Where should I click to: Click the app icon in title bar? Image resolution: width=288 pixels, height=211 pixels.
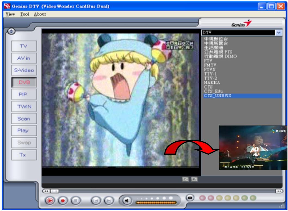pos(7,6)
